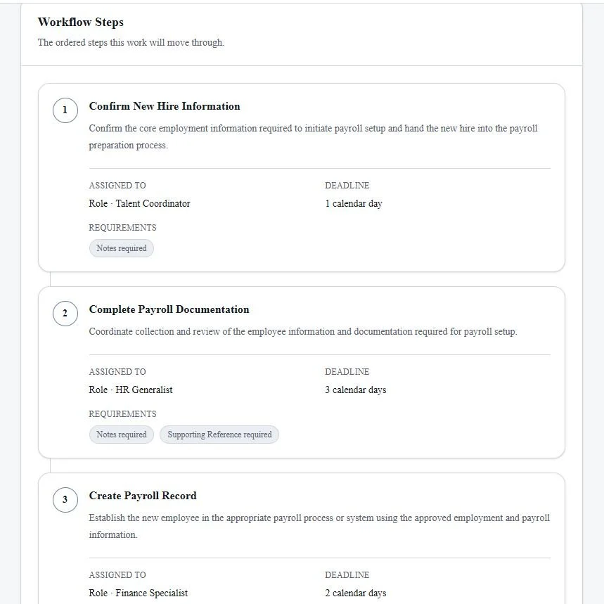Open the Confirm New Hire Information title
This screenshot has width=604, height=604.
pos(165,106)
